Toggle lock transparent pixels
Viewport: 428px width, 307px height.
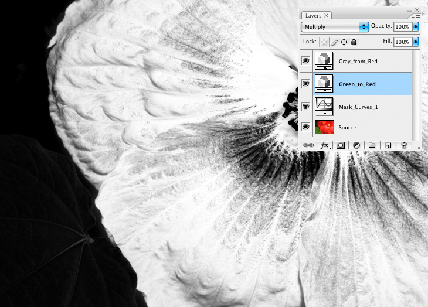pos(324,42)
